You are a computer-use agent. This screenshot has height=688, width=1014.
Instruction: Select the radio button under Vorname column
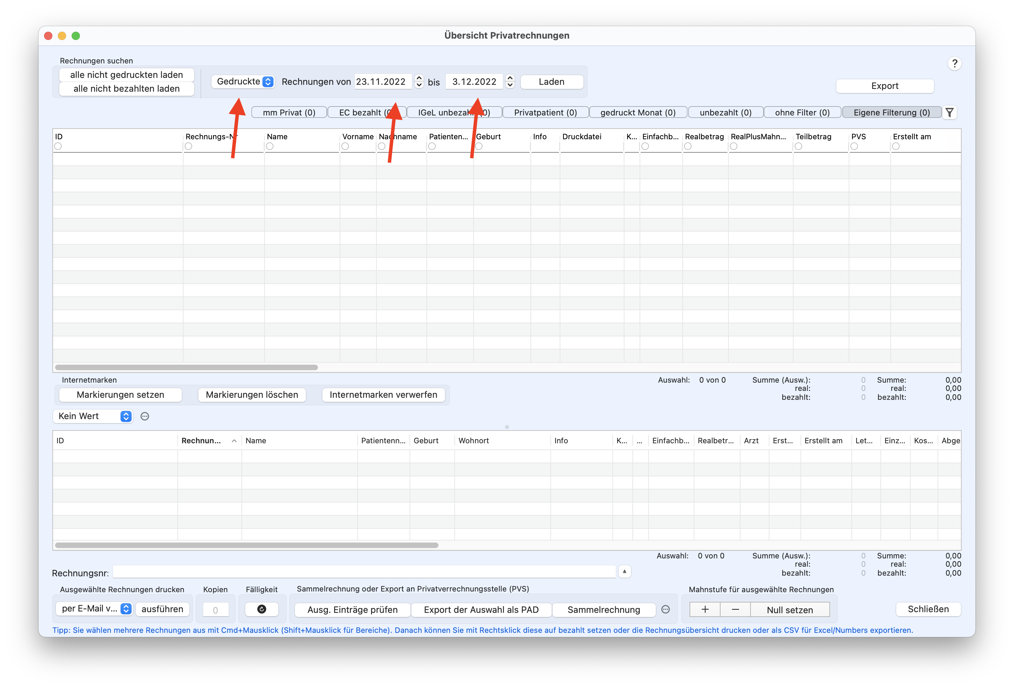(345, 146)
